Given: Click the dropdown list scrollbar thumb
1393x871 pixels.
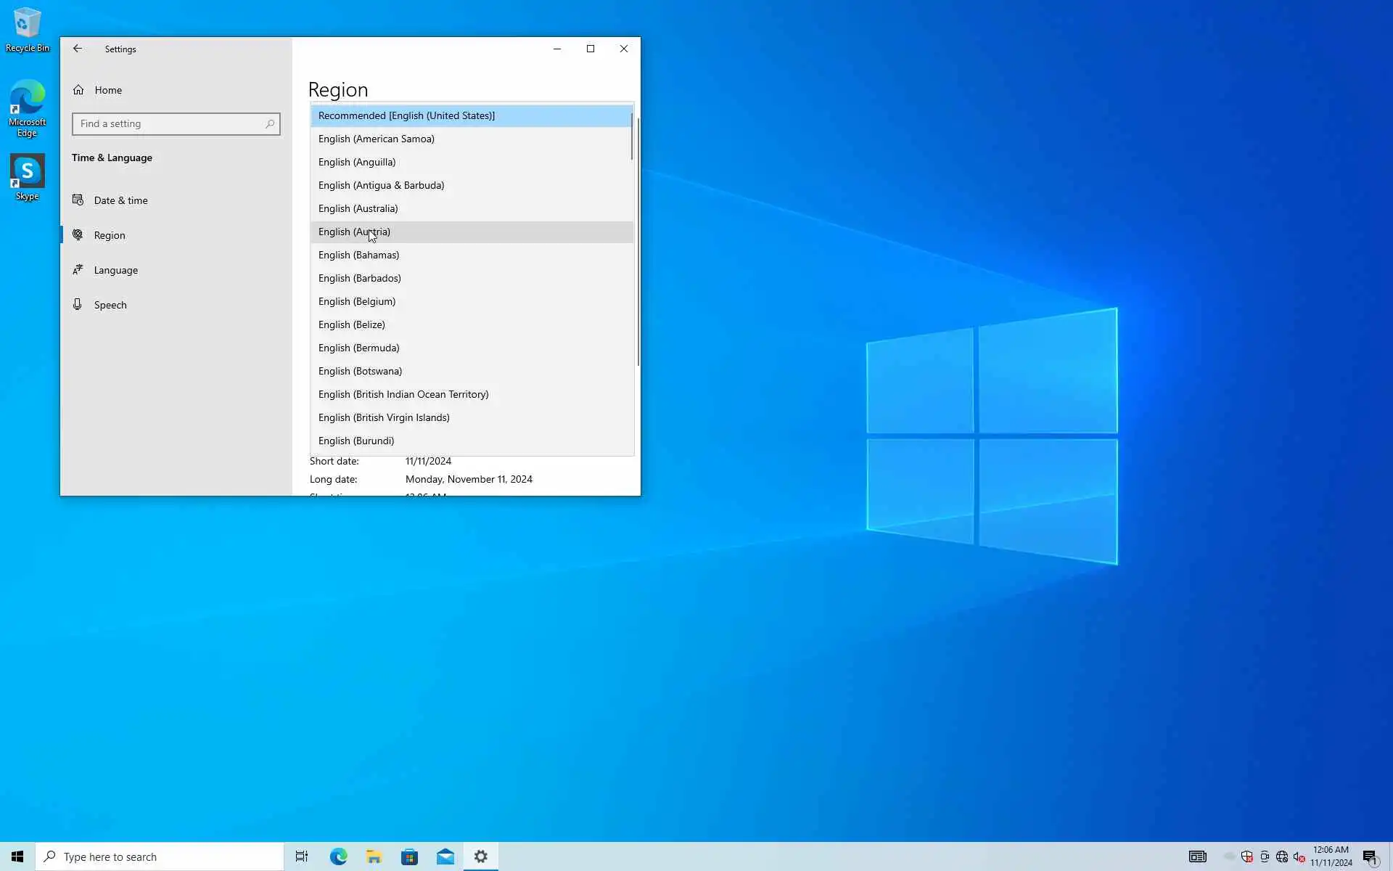Looking at the screenshot, I should tap(631, 136).
